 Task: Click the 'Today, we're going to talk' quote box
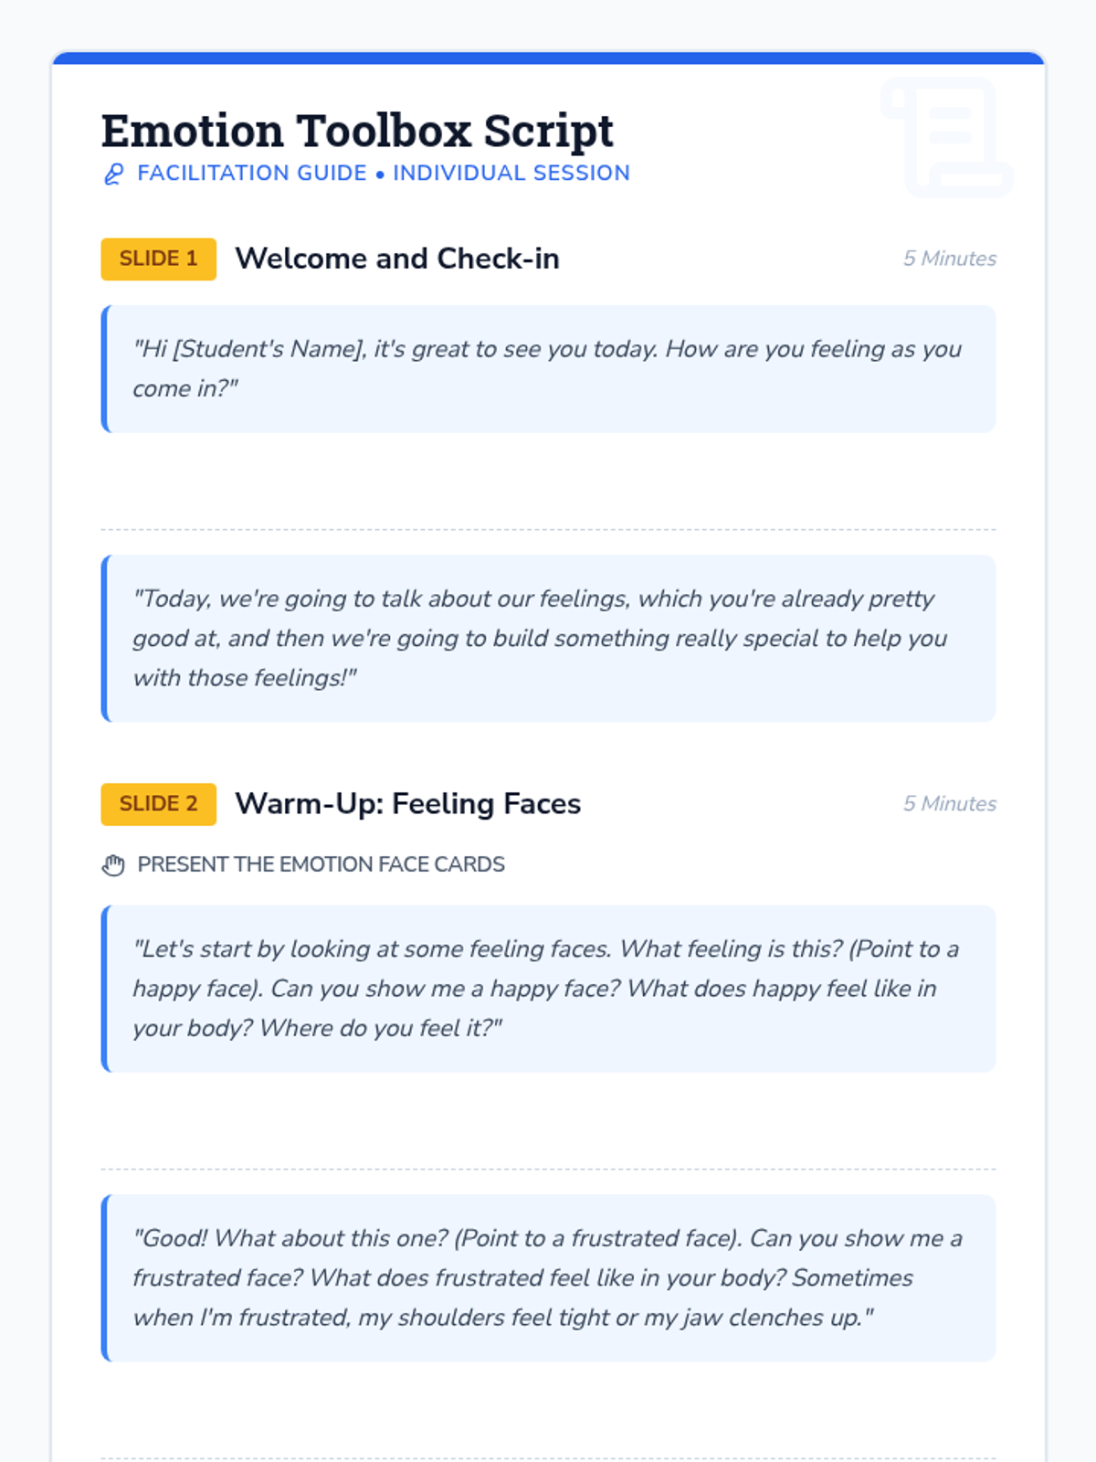[x=548, y=638]
